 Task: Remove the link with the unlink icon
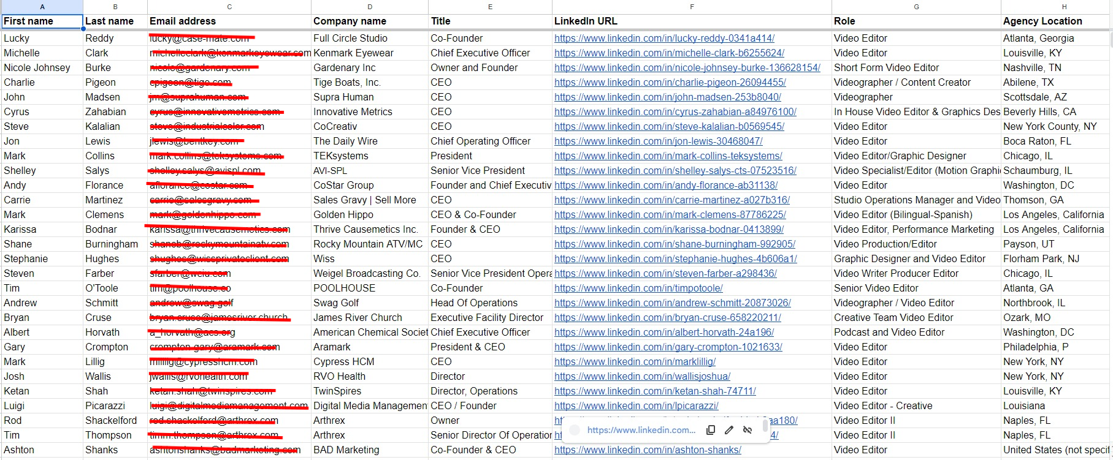748,430
